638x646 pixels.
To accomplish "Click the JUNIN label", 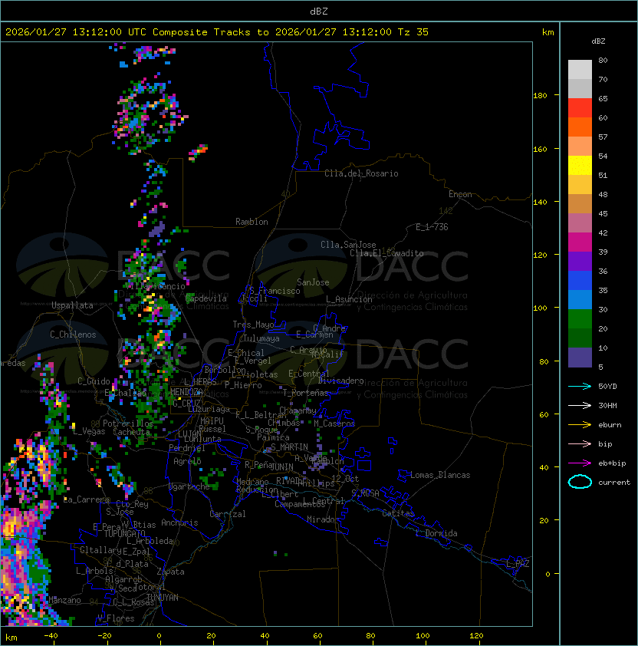I will (282, 467).
